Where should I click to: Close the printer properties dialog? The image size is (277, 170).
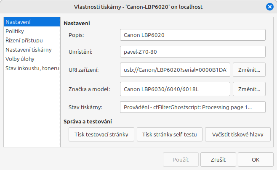[x=270, y=7]
